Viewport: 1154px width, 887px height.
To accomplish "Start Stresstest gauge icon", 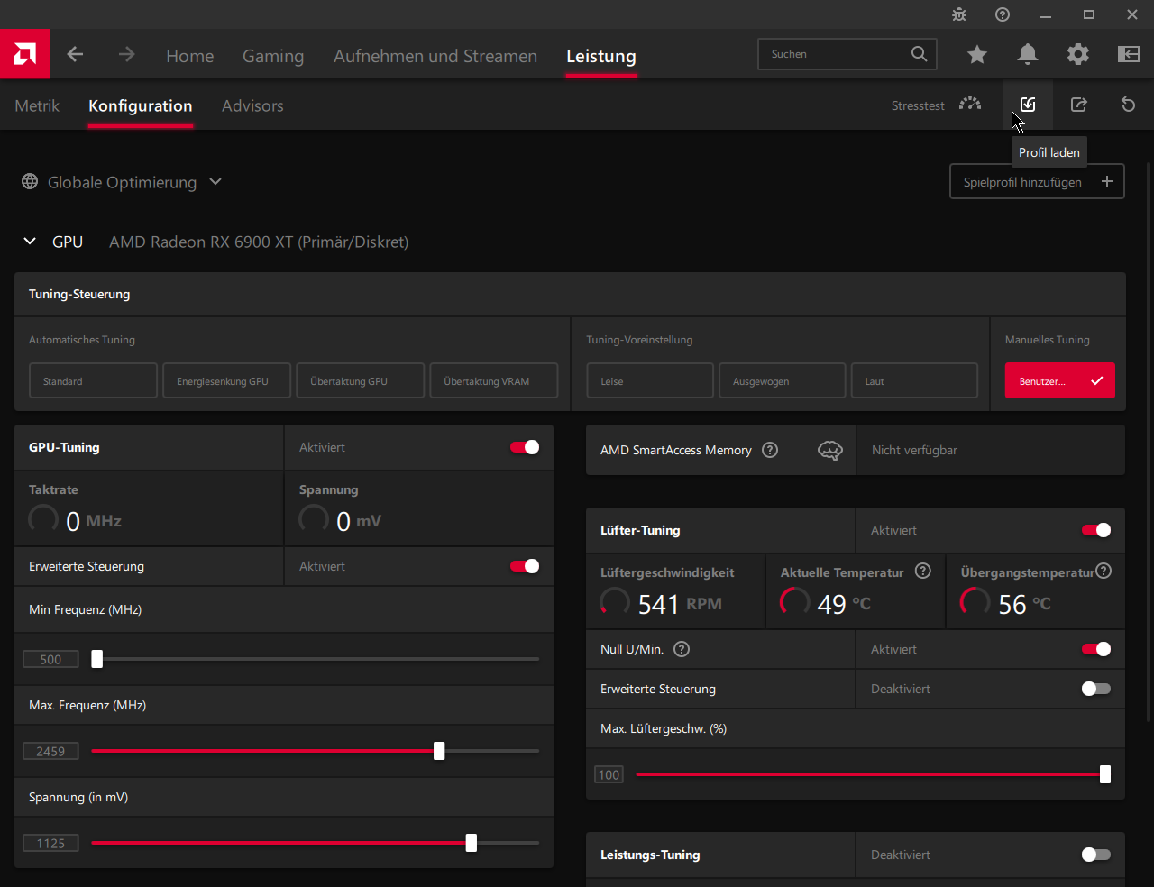I will pyautogui.click(x=970, y=105).
